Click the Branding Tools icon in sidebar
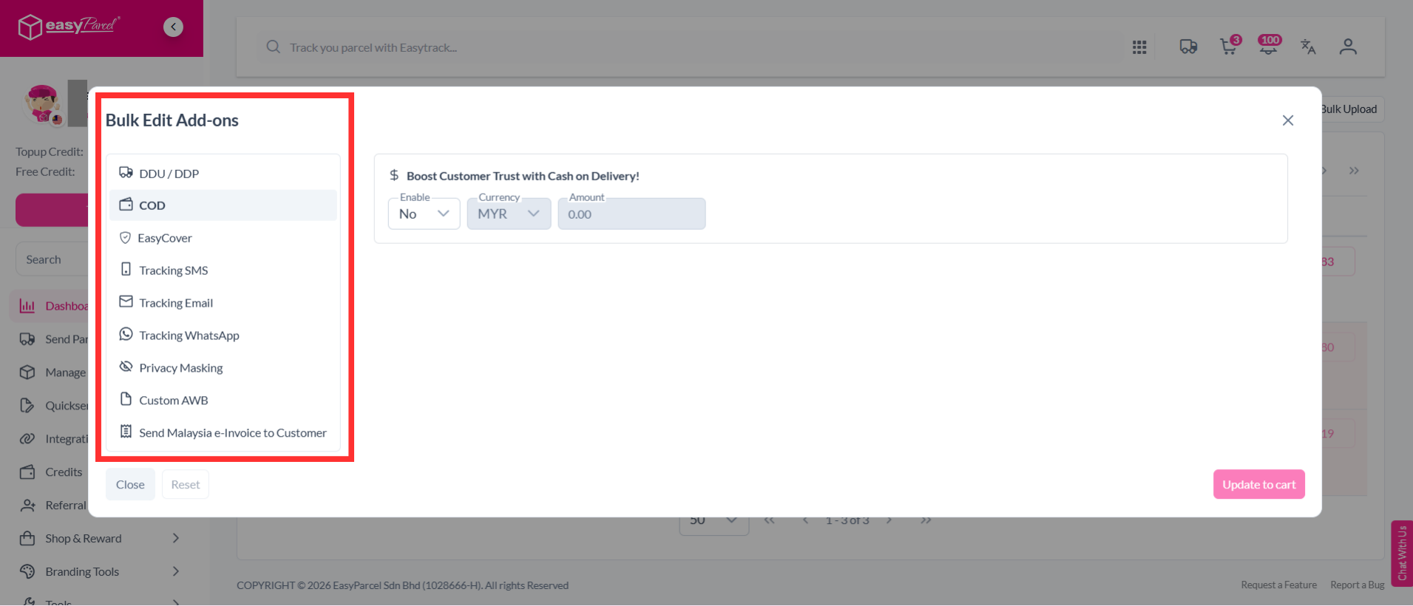Image resolution: width=1413 pixels, height=606 pixels. click(x=27, y=572)
